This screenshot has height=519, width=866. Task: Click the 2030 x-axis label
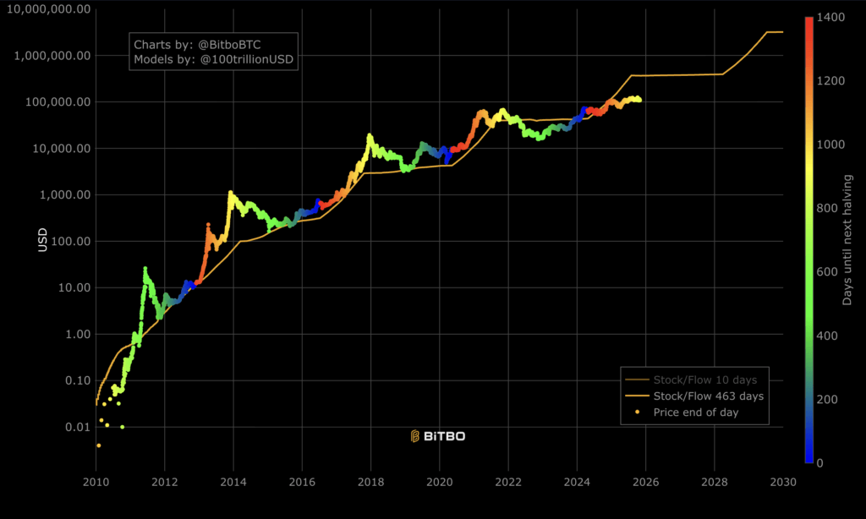784,482
